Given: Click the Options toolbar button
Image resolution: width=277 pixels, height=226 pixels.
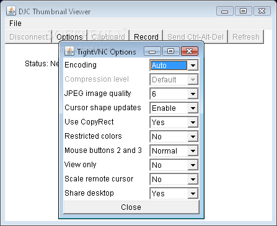Looking at the screenshot, I should pos(69,37).
